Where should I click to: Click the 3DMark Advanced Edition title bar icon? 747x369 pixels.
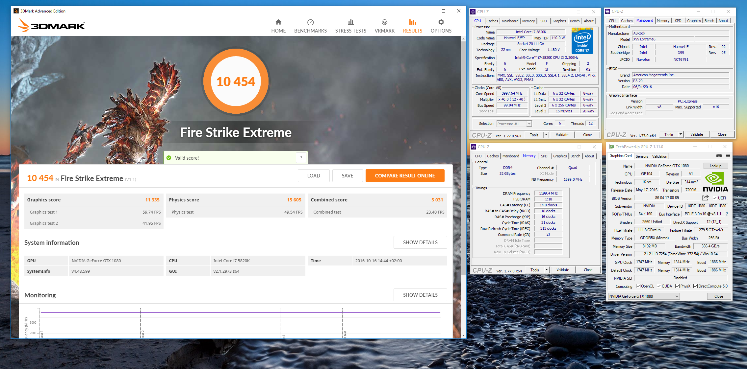[16, 11]
